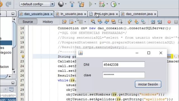179x101 pixels.
Task: Switch to ln_usuario.java tab
Action: point(71,14)
